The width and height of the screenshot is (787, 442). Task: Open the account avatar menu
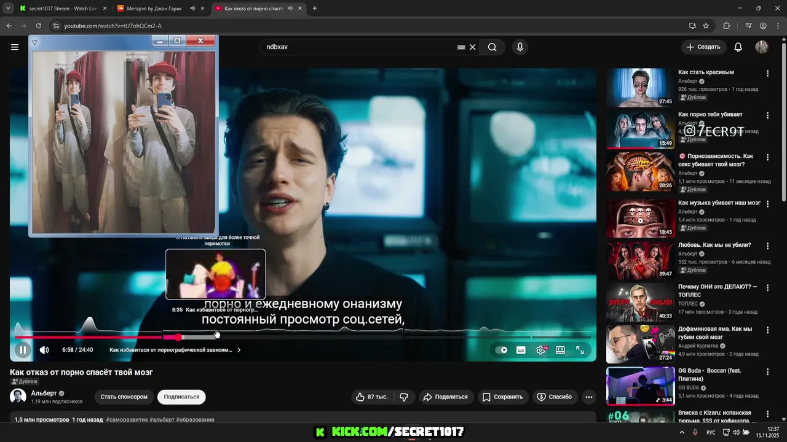762,47
